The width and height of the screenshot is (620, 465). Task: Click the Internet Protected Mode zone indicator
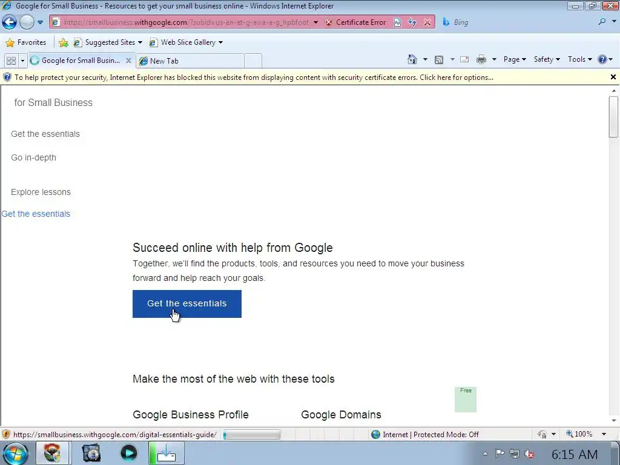(425, 435)
